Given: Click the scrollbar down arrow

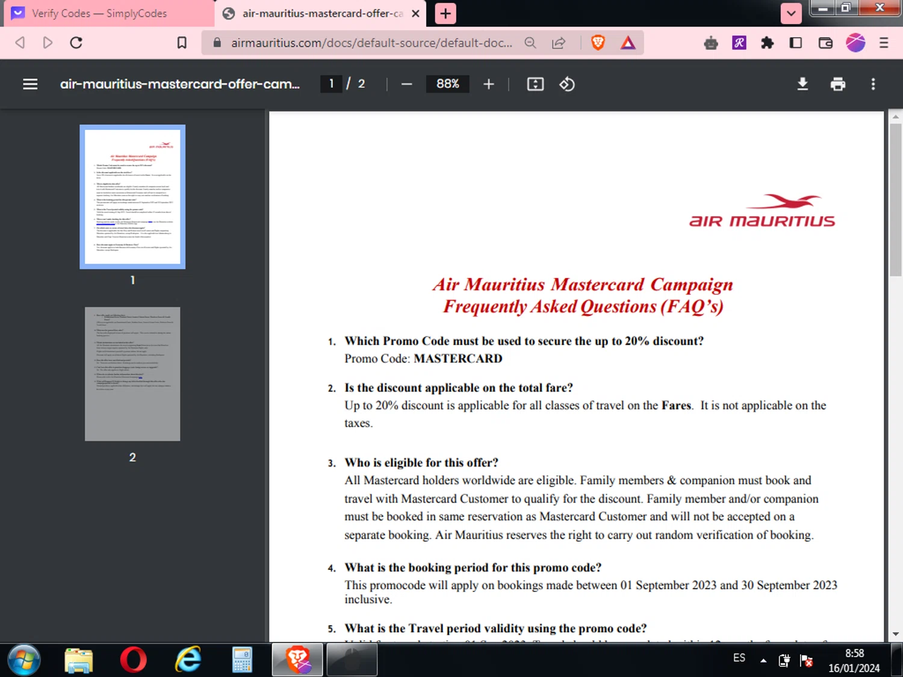Looking at the screenshot, I should click(x=896, y=634).
